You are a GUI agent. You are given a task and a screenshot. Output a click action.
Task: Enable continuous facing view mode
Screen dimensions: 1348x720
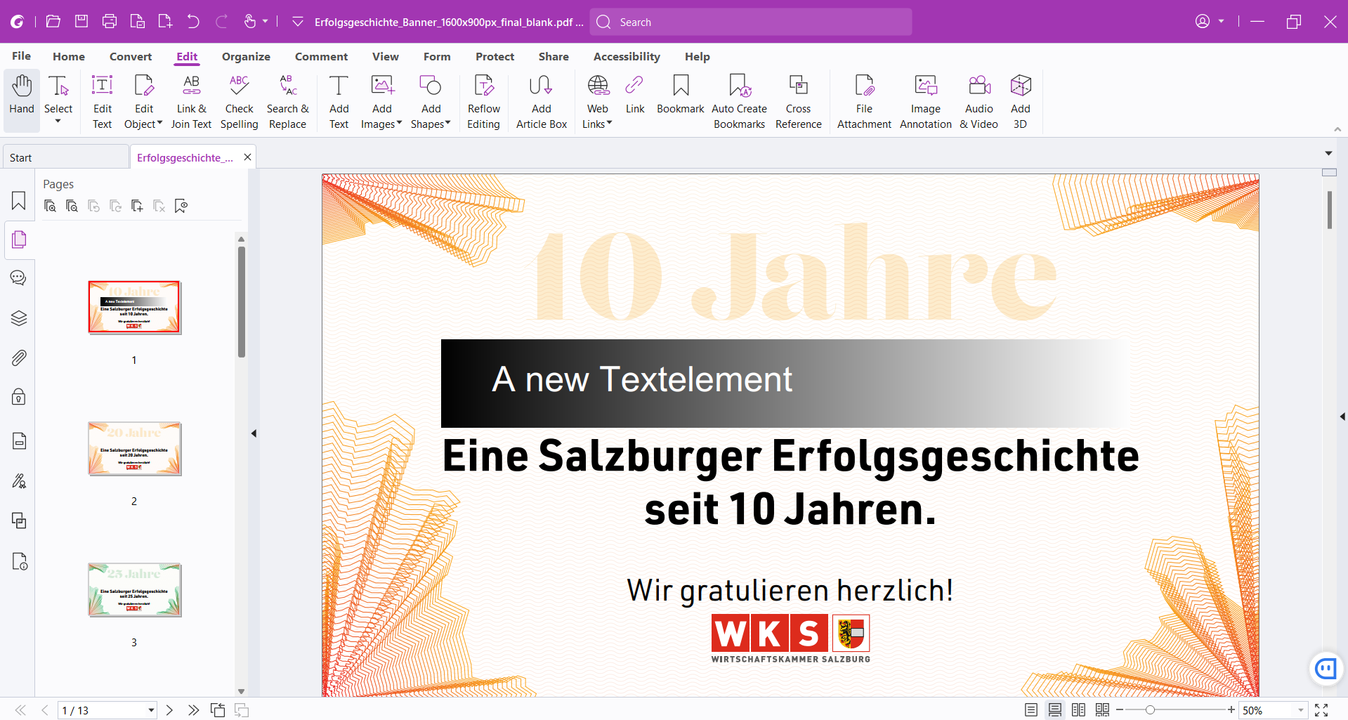[1103, 710]
